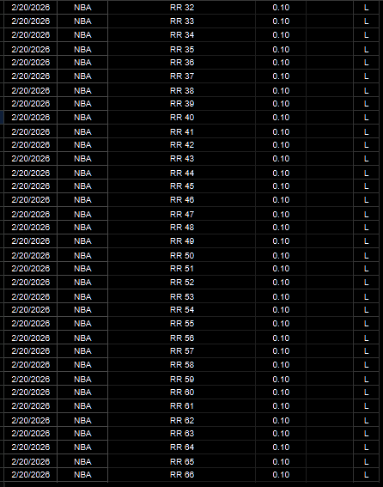Image resolution: width=383 pixels, height=487 pixels.
Task: Click on RR 37
Action: pos(182,76)
